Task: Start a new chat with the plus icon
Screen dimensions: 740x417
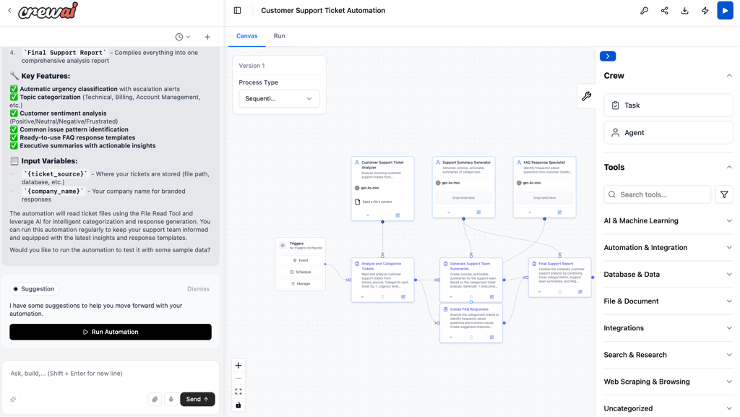Action: [207, 37]
